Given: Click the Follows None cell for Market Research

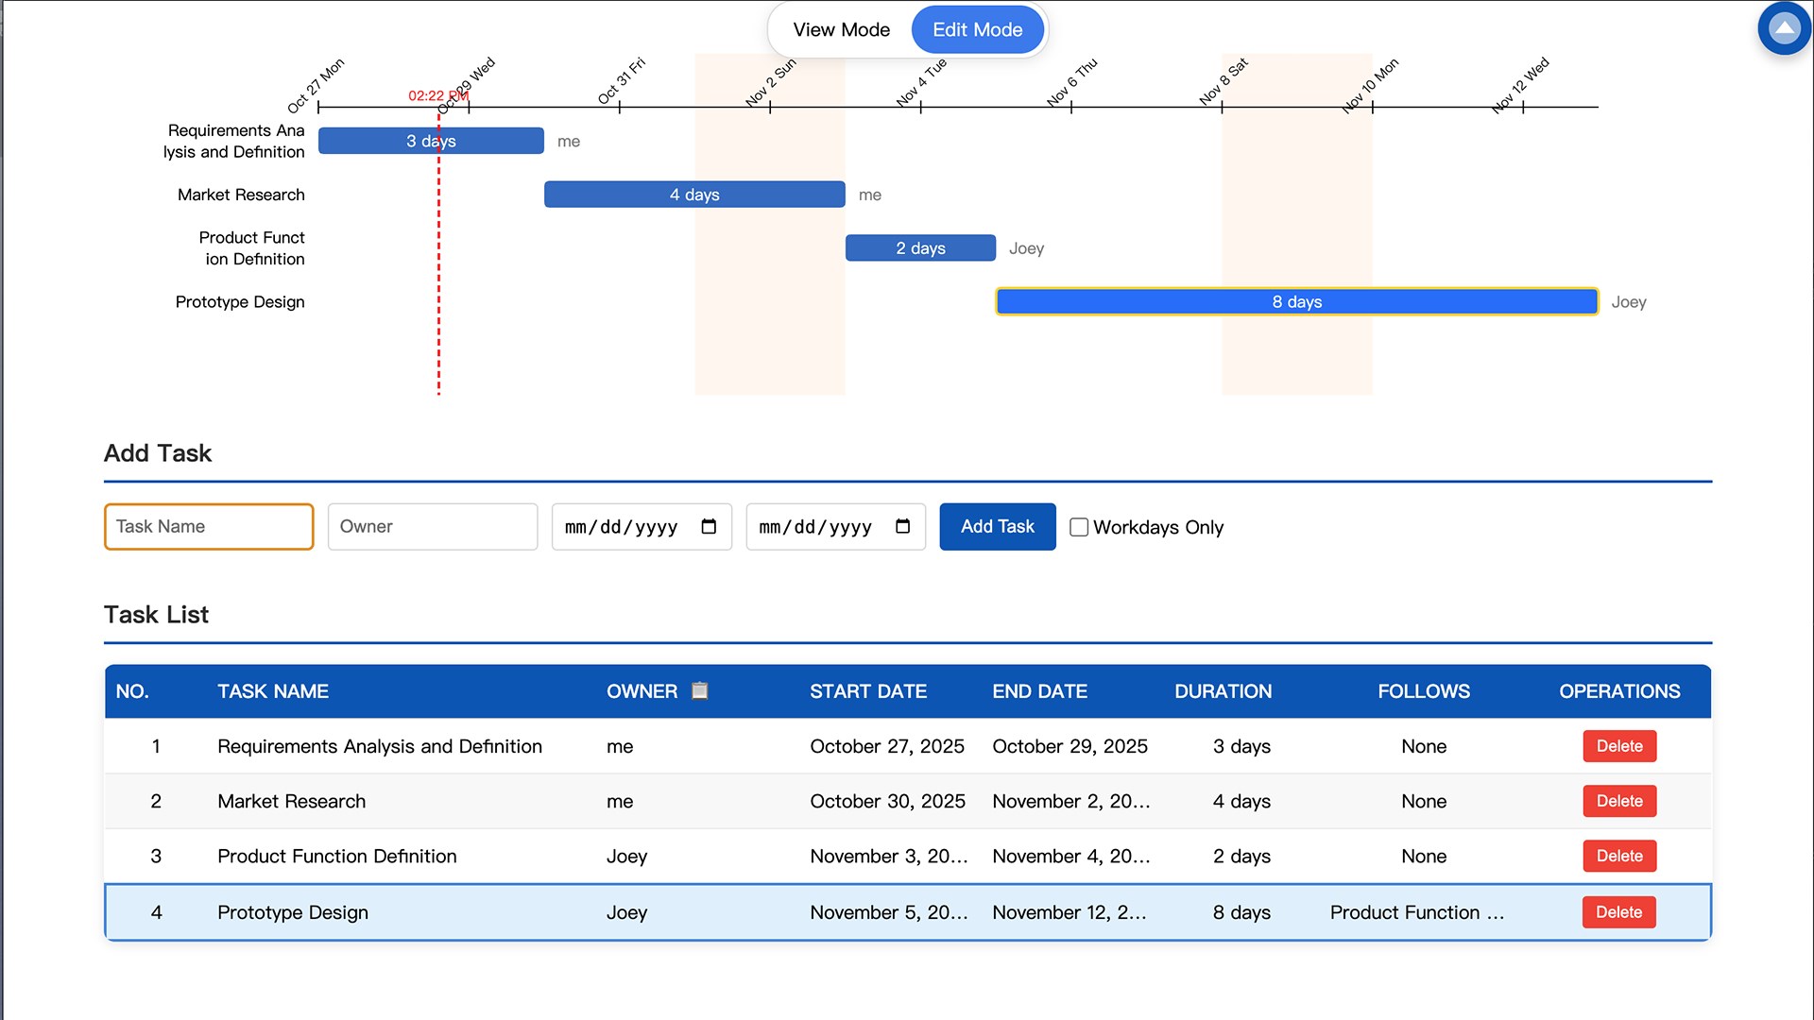Looking at the screenshot, I should pos(1423,802).
